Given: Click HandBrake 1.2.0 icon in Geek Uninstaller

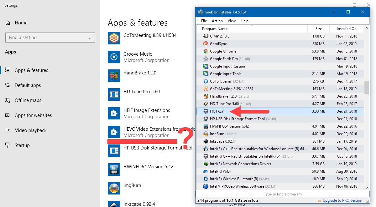Looking at the screenshot, I should [x=206, y=96].
